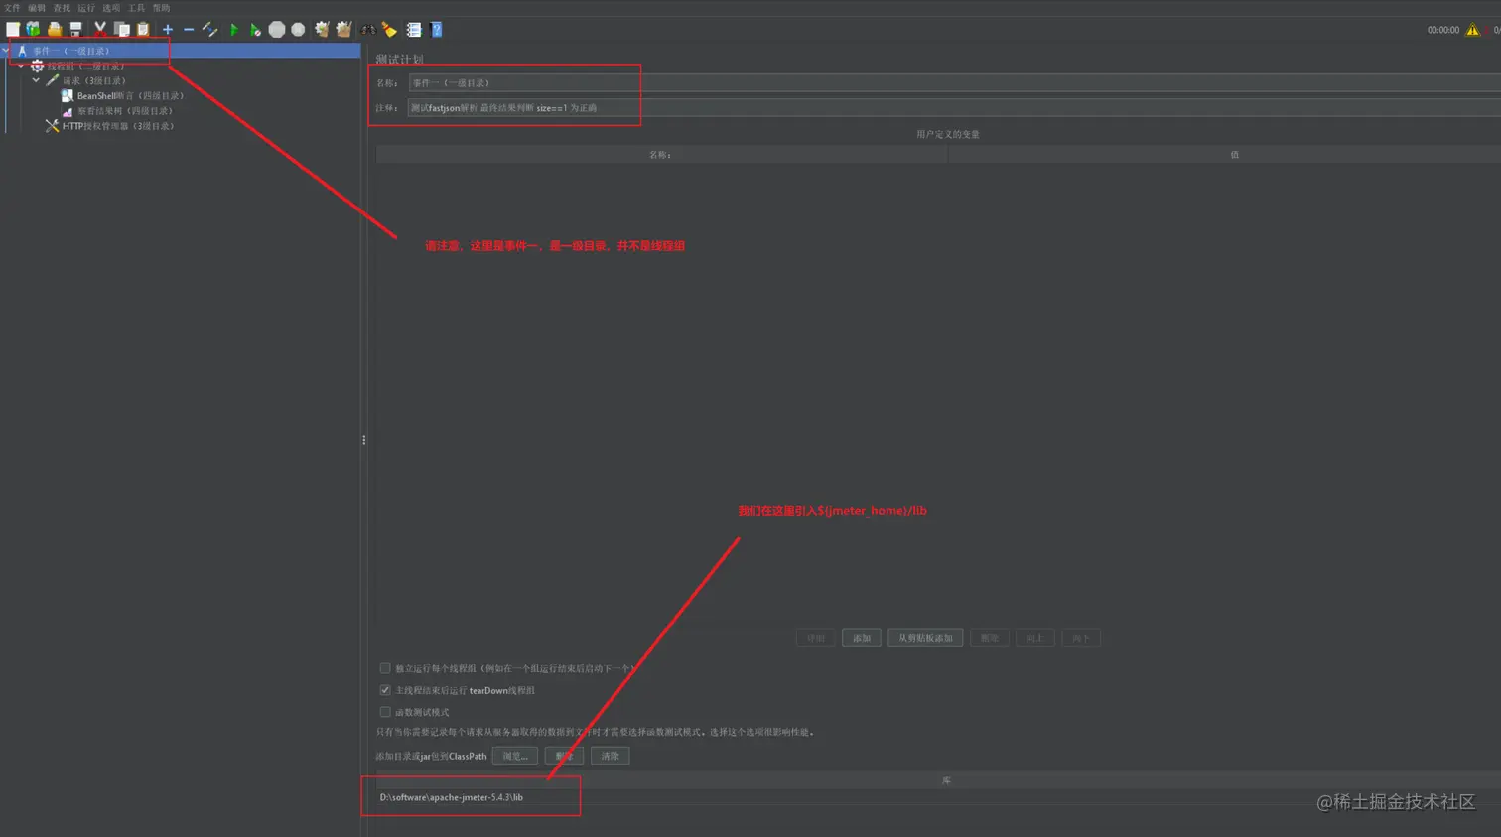Viewport: 1501px width, 837px height.
Task: Click the 向下 move-down button
Action: (x=1081, y=638)
